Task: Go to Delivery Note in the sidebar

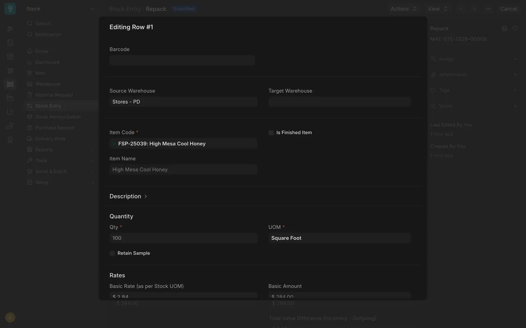Action: [61, 139]
